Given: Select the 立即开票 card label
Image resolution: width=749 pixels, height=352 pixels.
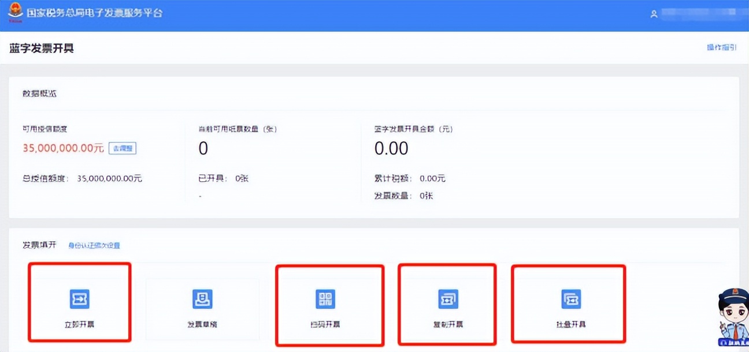Looking at the screenshot, I should click(79, 324).
